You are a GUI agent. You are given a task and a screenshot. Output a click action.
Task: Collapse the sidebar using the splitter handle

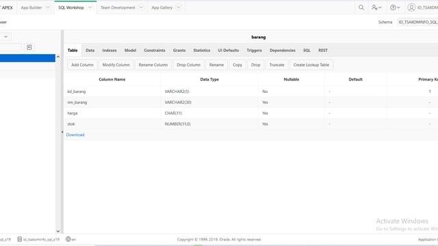click(62, 132)
